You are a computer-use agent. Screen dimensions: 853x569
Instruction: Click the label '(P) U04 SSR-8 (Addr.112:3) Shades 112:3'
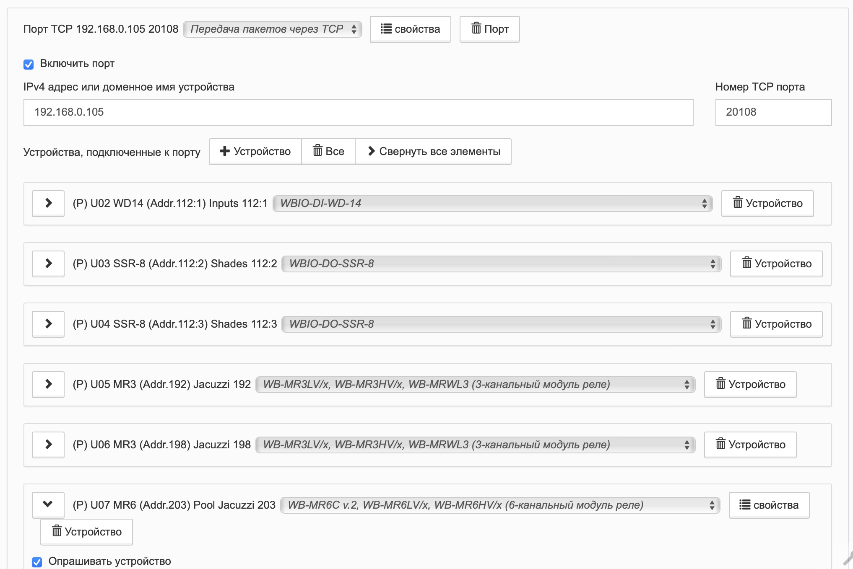pos(175,324)
